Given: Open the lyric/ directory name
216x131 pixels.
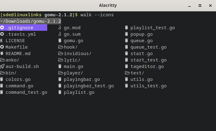Looking at the screenshot, I should point(72,60).
